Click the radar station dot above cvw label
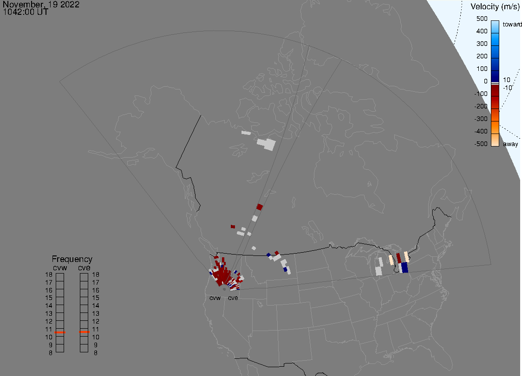Image resolution: width=522 pixels, height=376 pixels. click(224, 289)
